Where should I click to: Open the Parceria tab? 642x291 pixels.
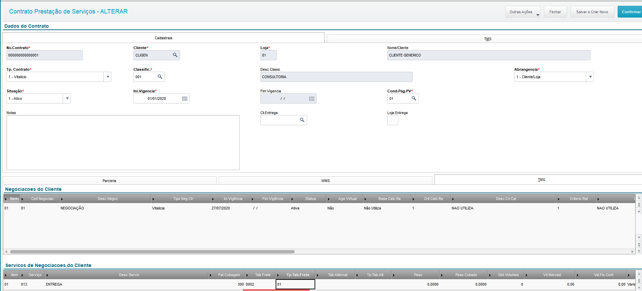pyautogui.click(x=109, y=181)
